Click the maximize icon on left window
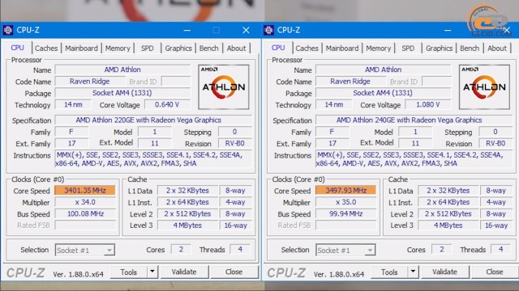Screen dimensions: 519x291 (x=217, y=31)
